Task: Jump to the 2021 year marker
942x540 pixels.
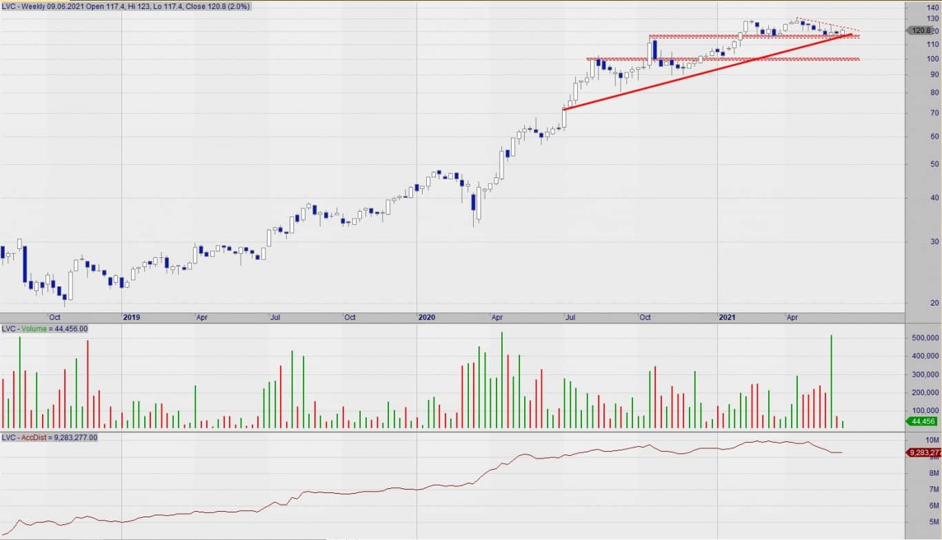Action: [728, 317]
